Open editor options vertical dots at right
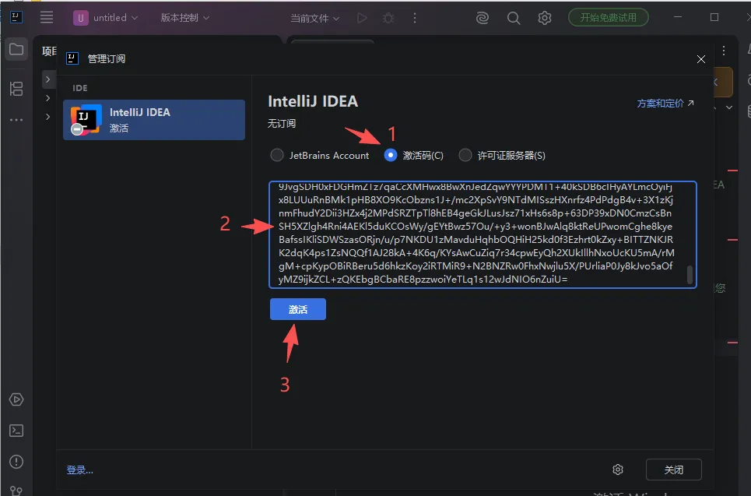 (x=724, y=51)
